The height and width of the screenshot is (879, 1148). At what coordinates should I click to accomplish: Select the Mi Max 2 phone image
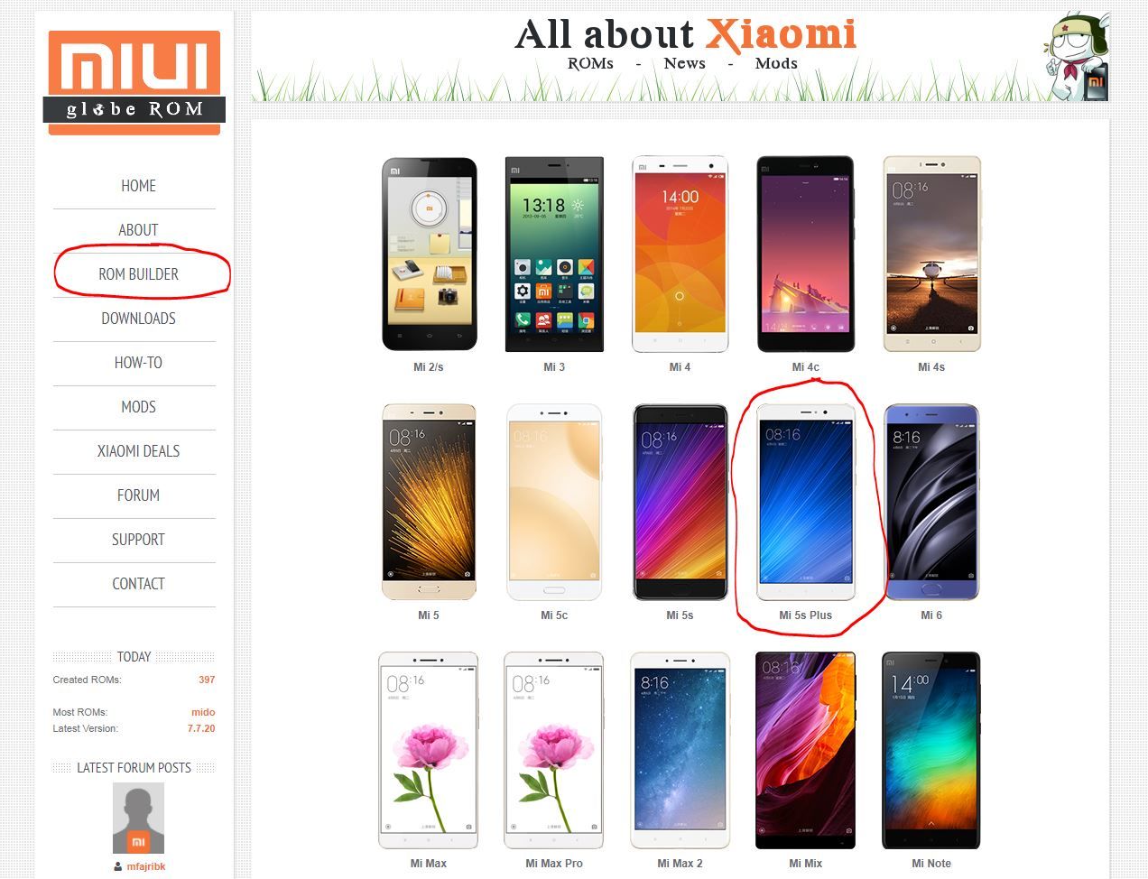click(x=680, y=751)
